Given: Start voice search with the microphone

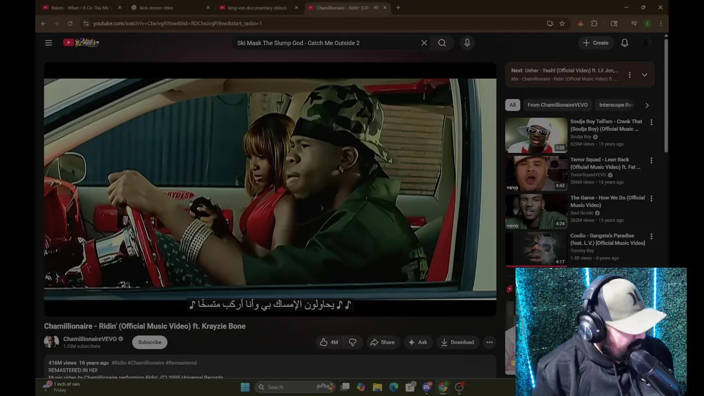Looking at the screenshot, I should tap(467, 43).
